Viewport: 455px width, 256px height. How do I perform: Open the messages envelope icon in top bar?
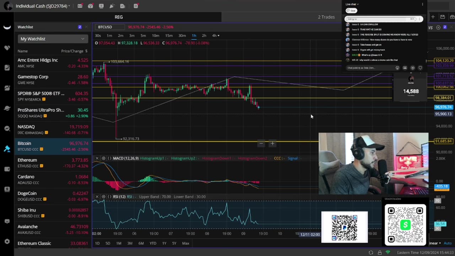tap(80, 6)
